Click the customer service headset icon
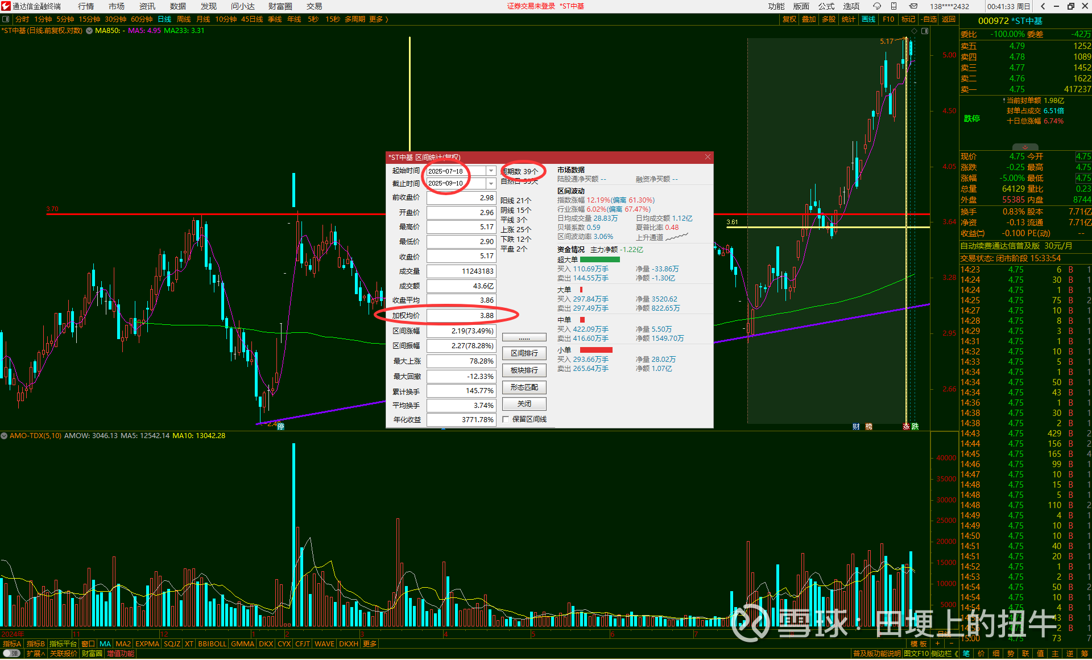 point(877,6)
